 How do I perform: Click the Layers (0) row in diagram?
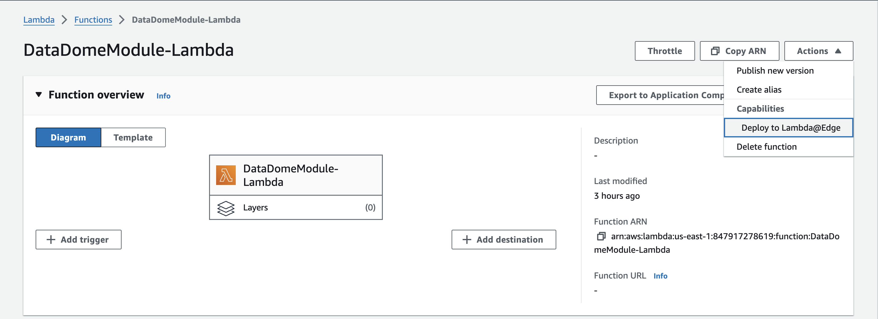(296, 207)
